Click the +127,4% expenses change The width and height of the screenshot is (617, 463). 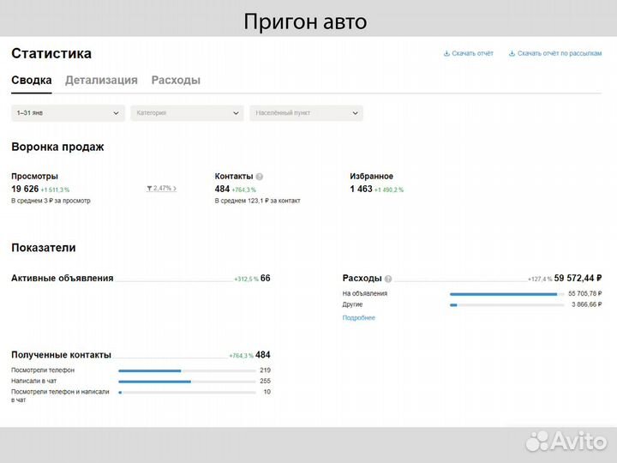pyautogui.click(x=540, y=280)
